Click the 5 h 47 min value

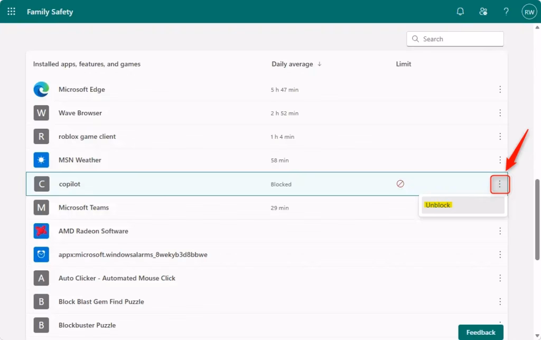(x=285, y=90)
